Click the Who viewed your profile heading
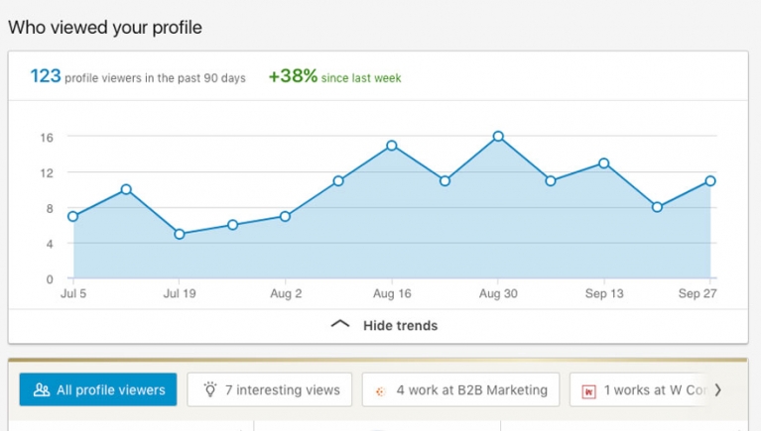This screenshot has height=431, width=761. coord(105,28)
